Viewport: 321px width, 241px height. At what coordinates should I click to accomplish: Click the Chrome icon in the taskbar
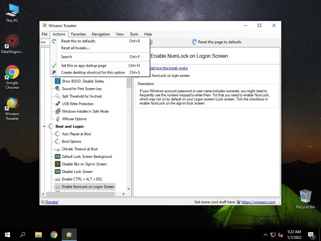[x=54, y=235]
